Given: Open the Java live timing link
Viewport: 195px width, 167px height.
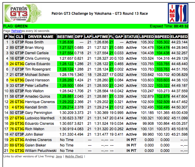Looking at the screenshot, I should (59, 156).
